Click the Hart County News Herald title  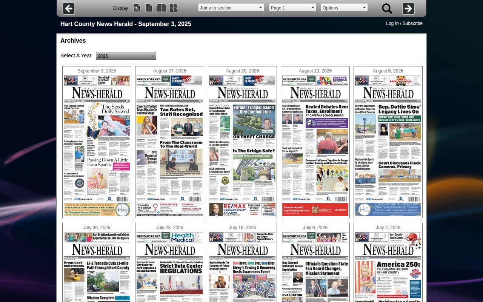tap(126, 24)
